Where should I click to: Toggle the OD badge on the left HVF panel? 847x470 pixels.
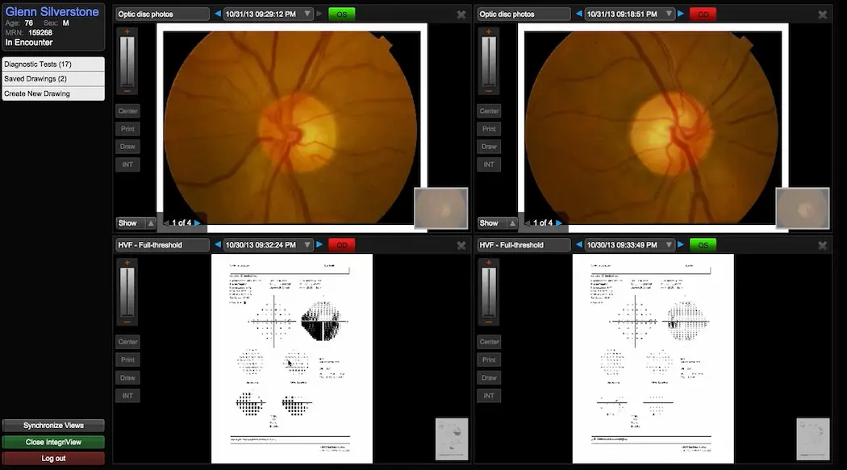(x=341, y=244)
